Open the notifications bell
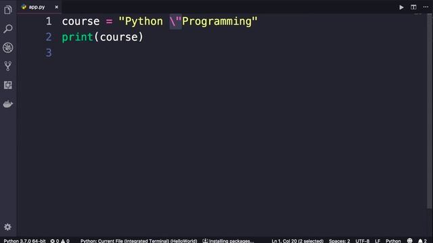The height and width of the screenshot is (243, 433). click(422, 241)
